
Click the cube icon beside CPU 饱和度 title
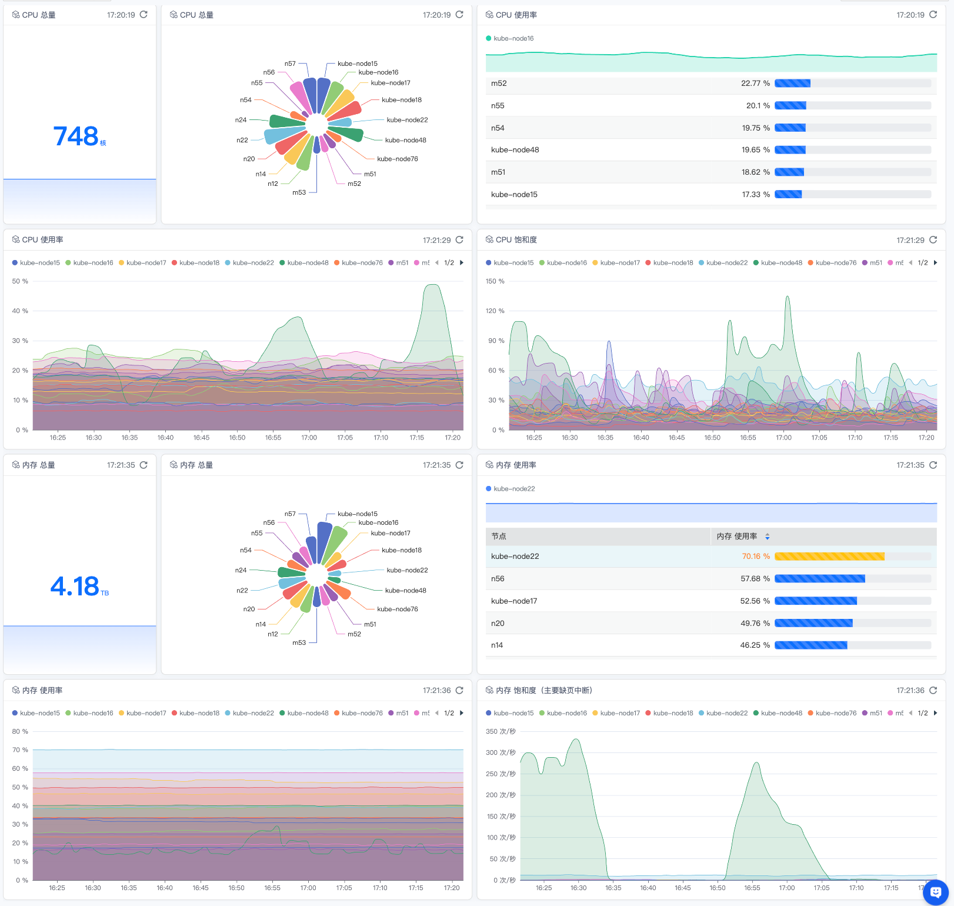(x=489, y=240)
